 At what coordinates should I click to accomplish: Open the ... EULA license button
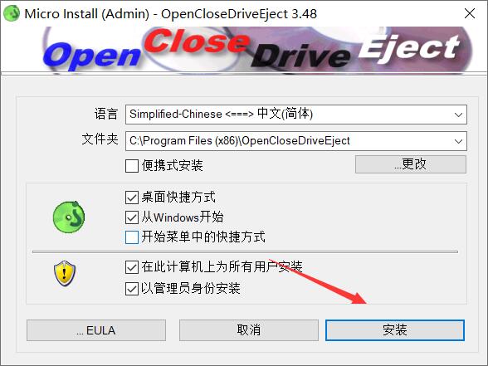tap(96, 330)
